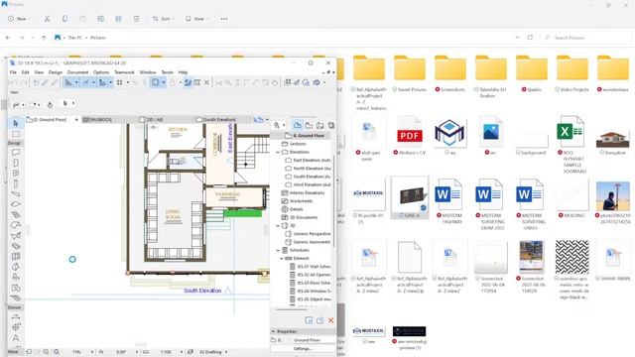Collapse the 3D tree node in Navigator
The width and height of the screenshot is (635, 357).
278,225
